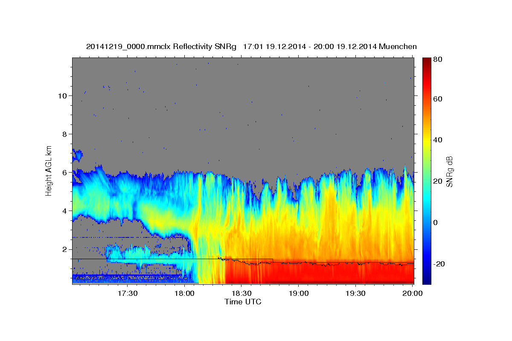Click the height axis label 6
The height and width of the screenshot is (341, 512).
[65, 172]
